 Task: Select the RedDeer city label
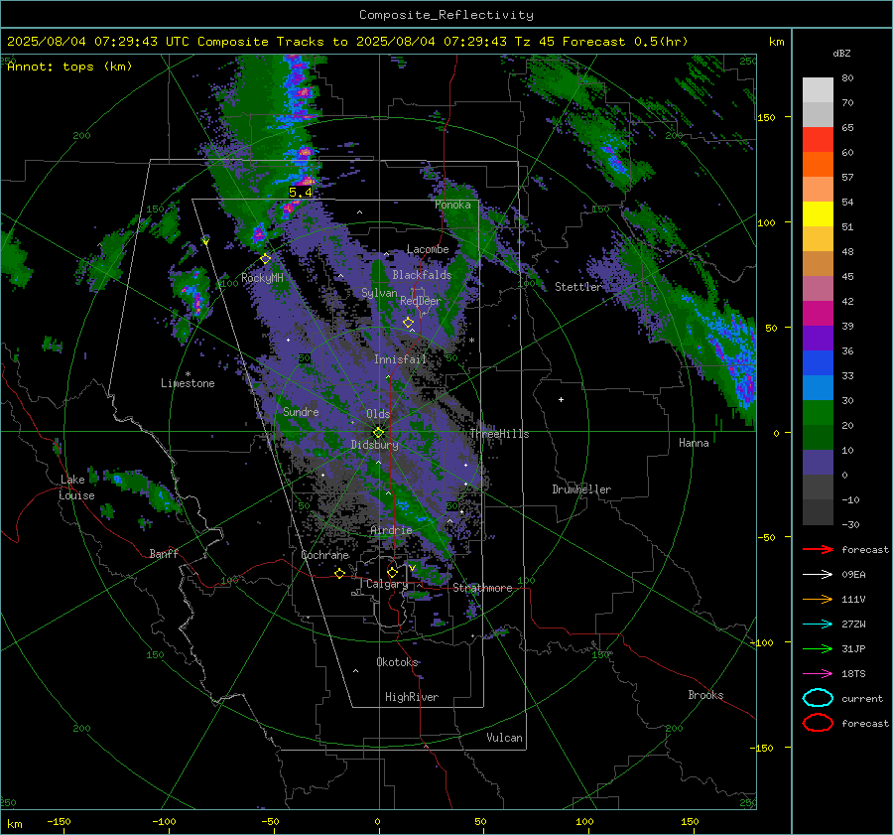coord(421,301)
